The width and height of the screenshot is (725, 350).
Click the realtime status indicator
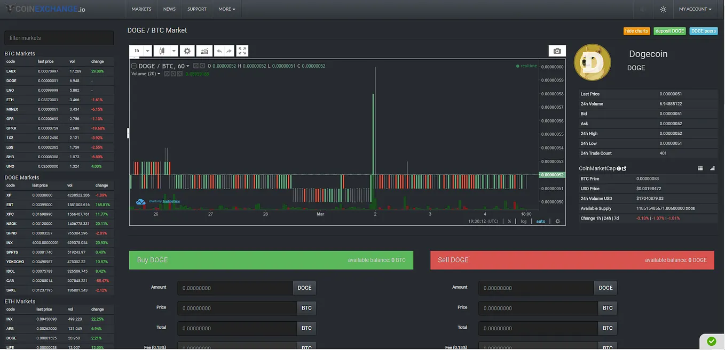(x=526, y=66)
